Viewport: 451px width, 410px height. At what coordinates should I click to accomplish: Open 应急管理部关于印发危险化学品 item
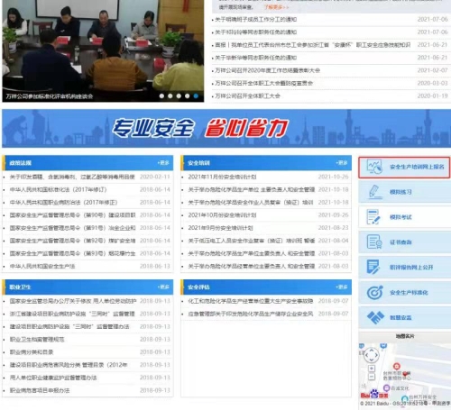pyautogui.click(x=251, y=314)
